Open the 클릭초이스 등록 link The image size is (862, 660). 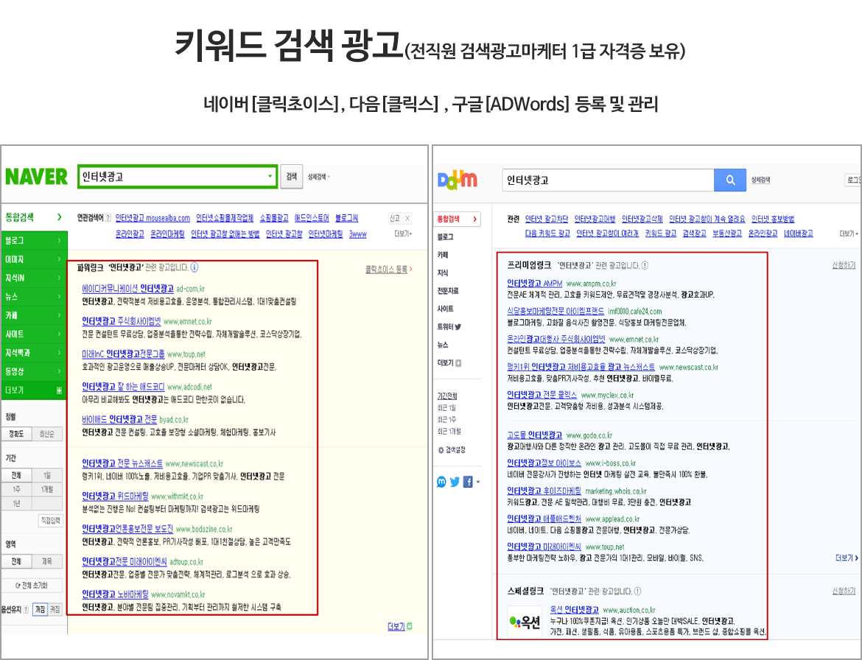(x=387, y=270)
